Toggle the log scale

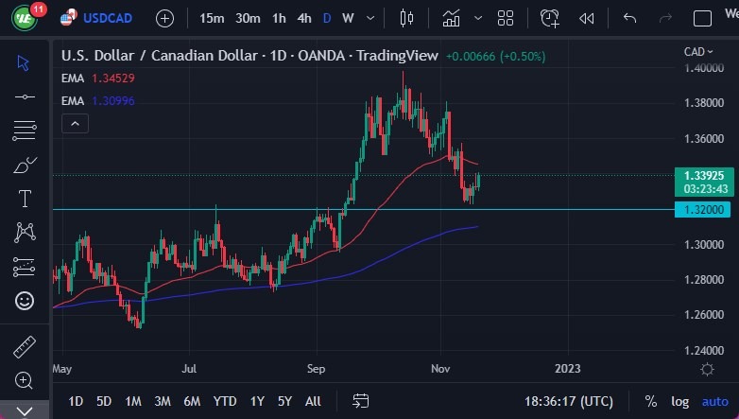(679, 402)
